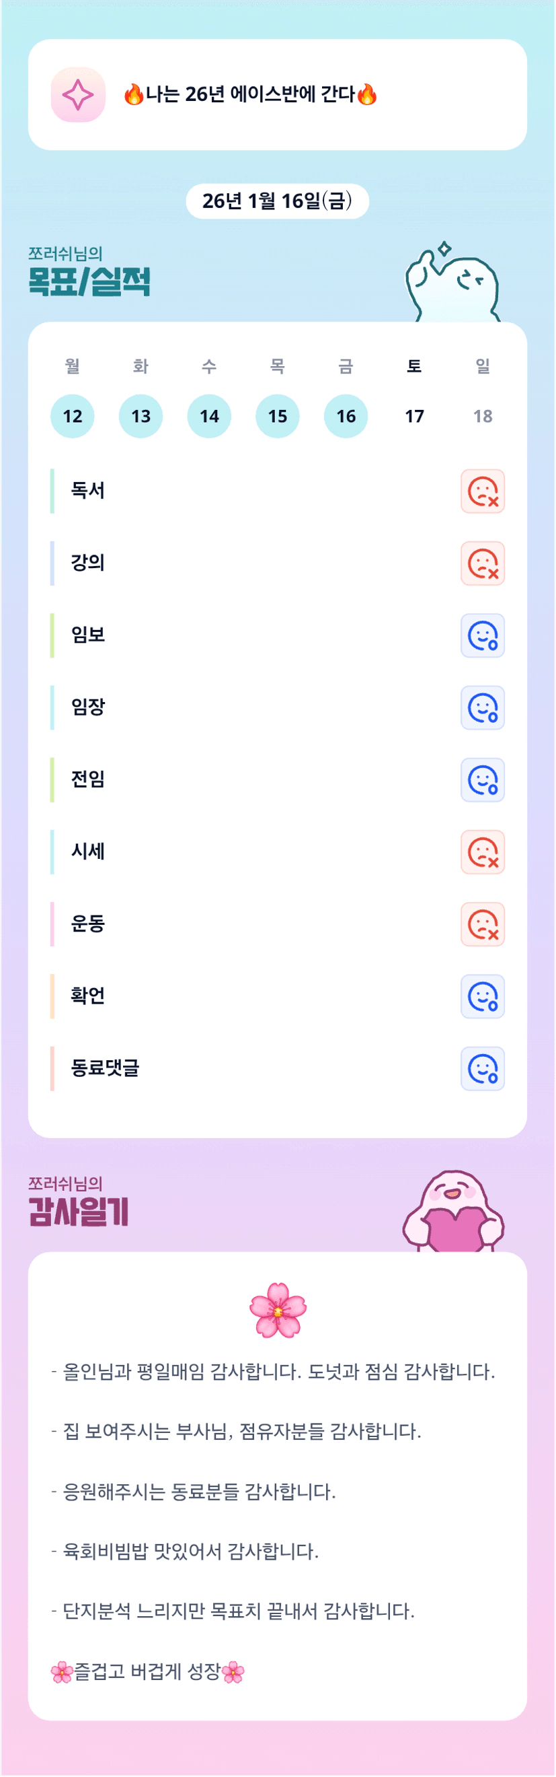Click the winking ghost mascot illustration

coord(452,284)
